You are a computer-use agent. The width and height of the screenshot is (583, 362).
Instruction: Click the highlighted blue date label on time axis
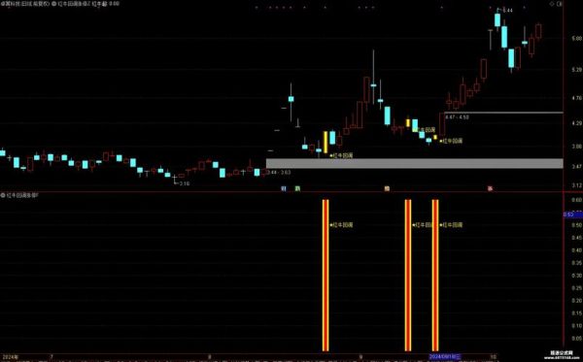(x=445, y=357)
